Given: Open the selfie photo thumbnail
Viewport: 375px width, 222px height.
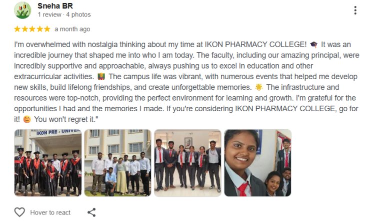Looking at the screenshot, I should pos(257,163).
